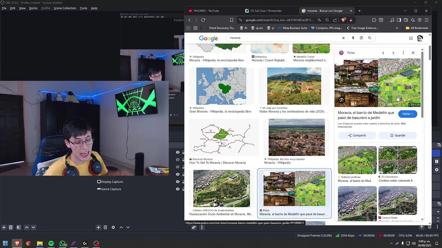Screen dimensions: 442x248
Task: Clear the Google search box text
Action: pyautogui.click(x=343, y=38)
